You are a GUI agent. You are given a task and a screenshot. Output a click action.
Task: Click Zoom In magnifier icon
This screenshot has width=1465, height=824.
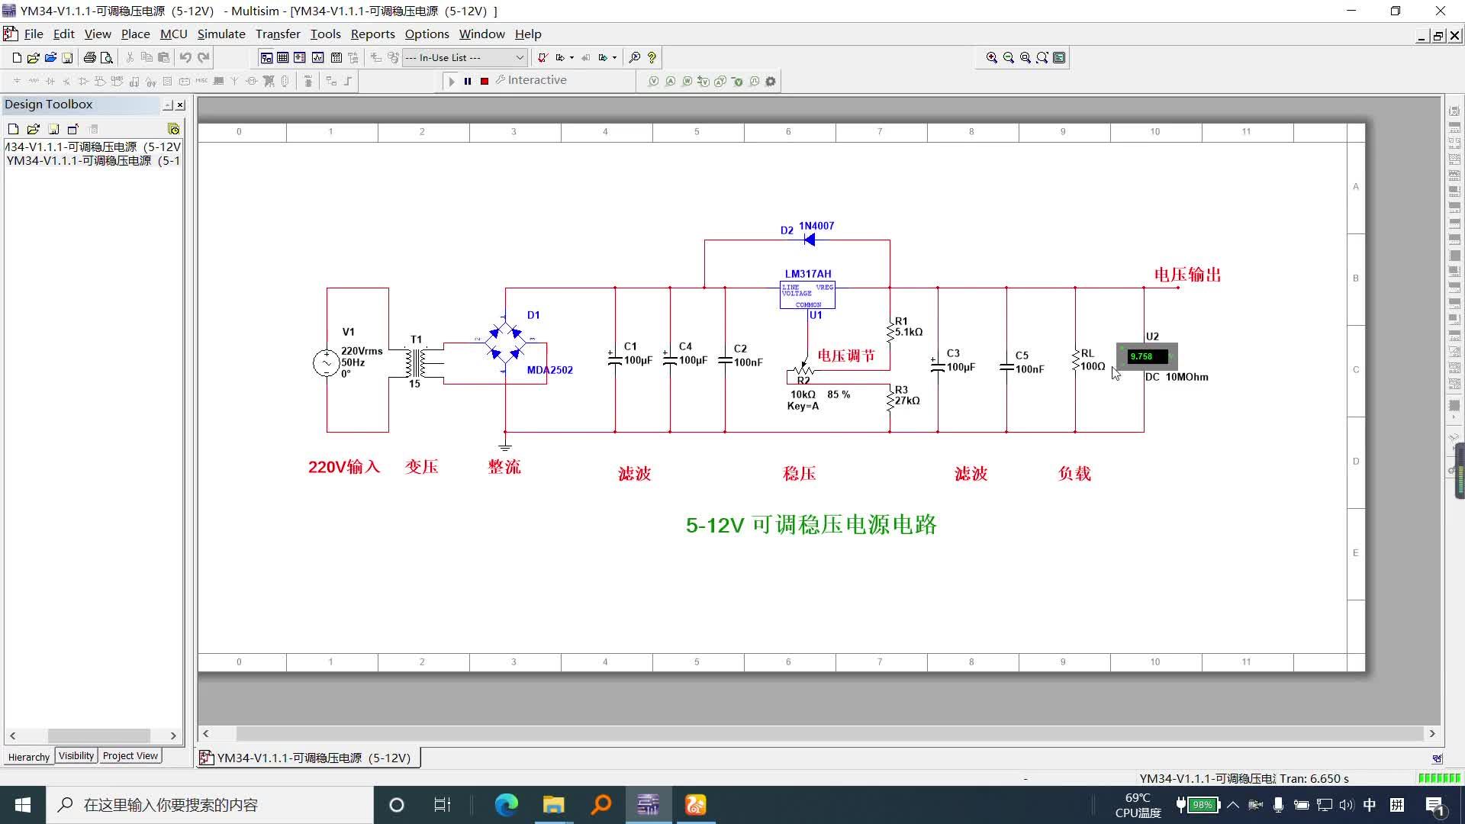(991, 57)
